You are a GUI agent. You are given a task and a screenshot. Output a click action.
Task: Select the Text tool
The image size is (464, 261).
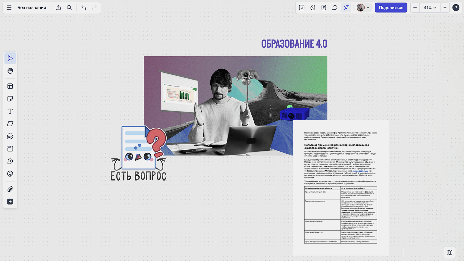(10, 111)
